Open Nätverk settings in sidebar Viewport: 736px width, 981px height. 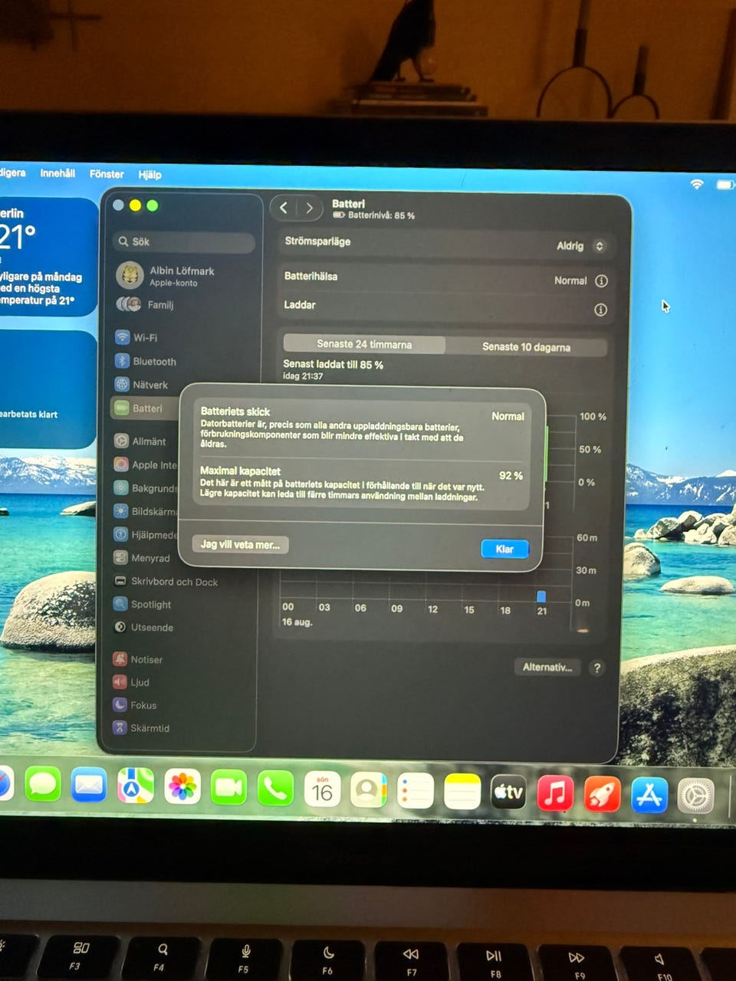[x=141, y=385]
